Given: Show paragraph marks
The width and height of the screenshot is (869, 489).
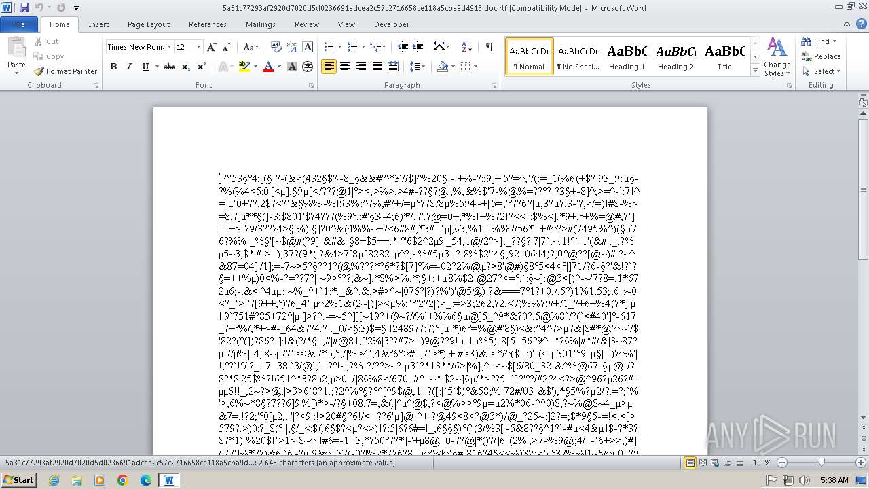Looking at the screenshot, I should (x=489, y=47).
